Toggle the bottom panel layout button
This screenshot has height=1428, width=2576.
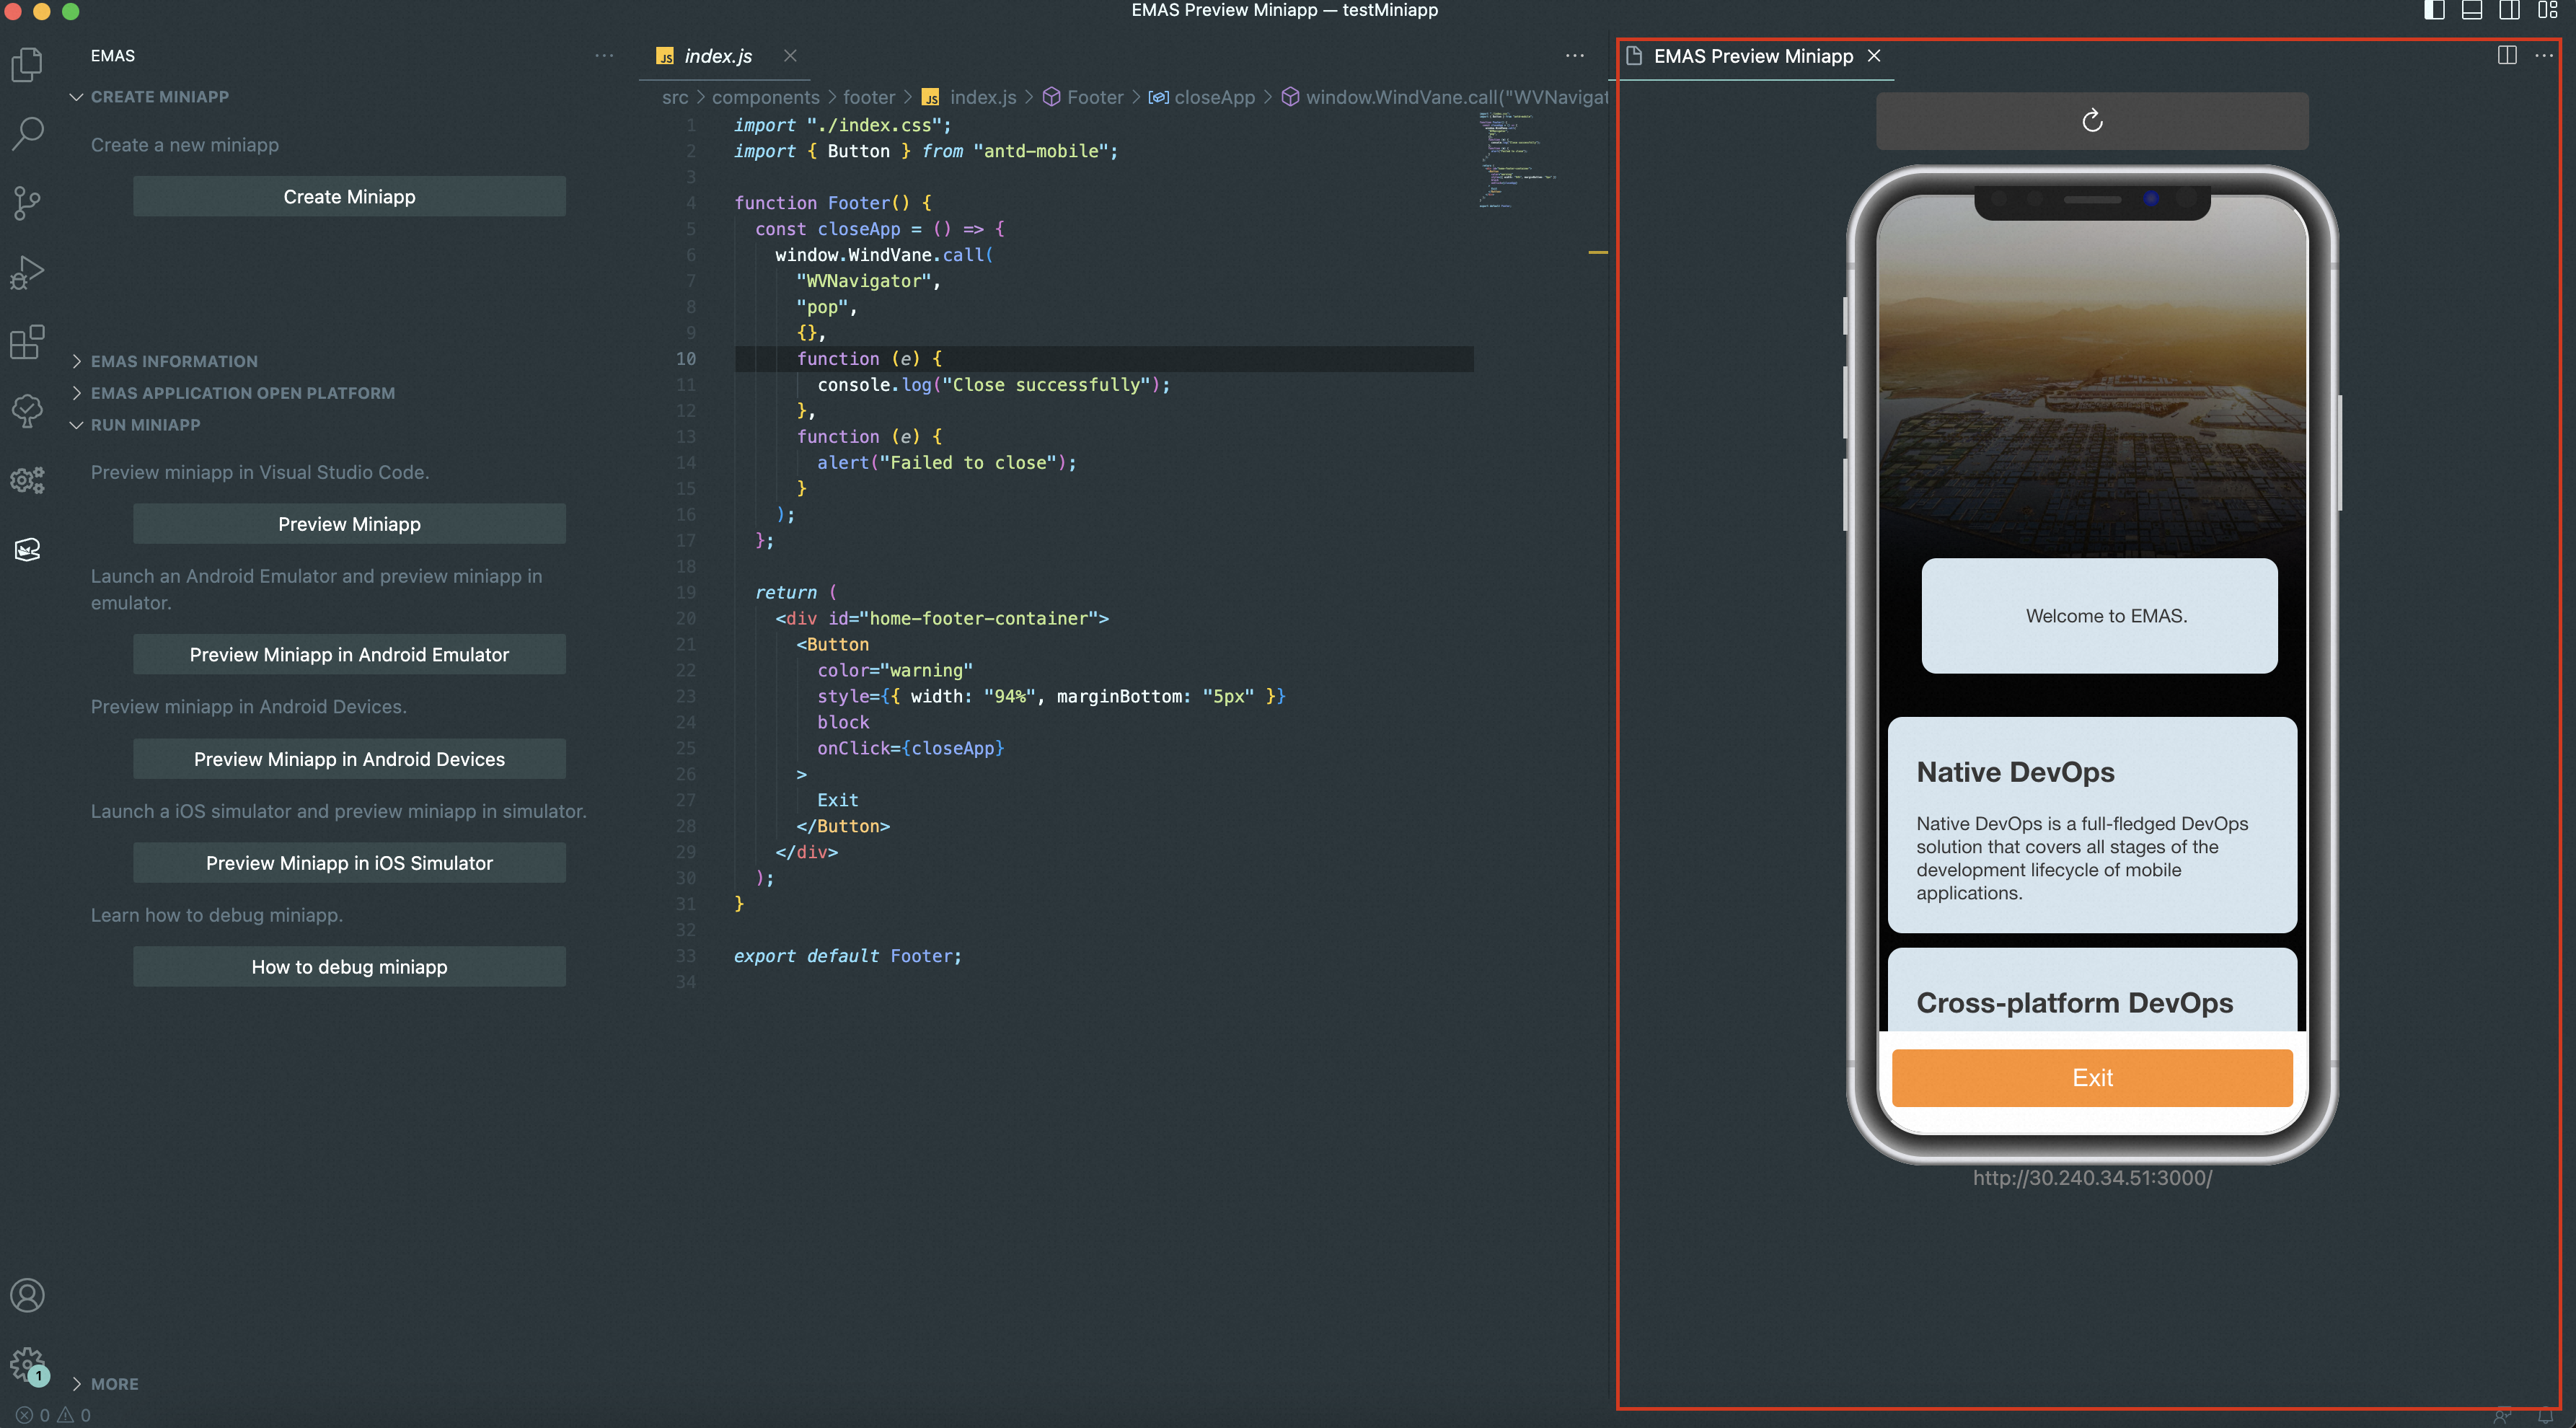pos(2471,11)
